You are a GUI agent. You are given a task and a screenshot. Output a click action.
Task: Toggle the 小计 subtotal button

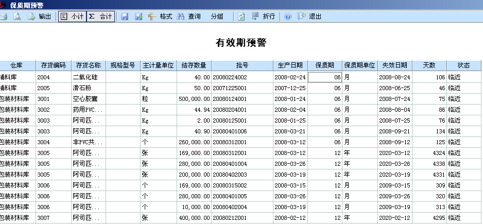[72, 16]
